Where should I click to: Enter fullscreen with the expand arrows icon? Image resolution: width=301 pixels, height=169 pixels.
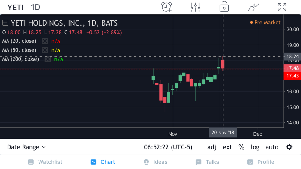coord(282,7)
